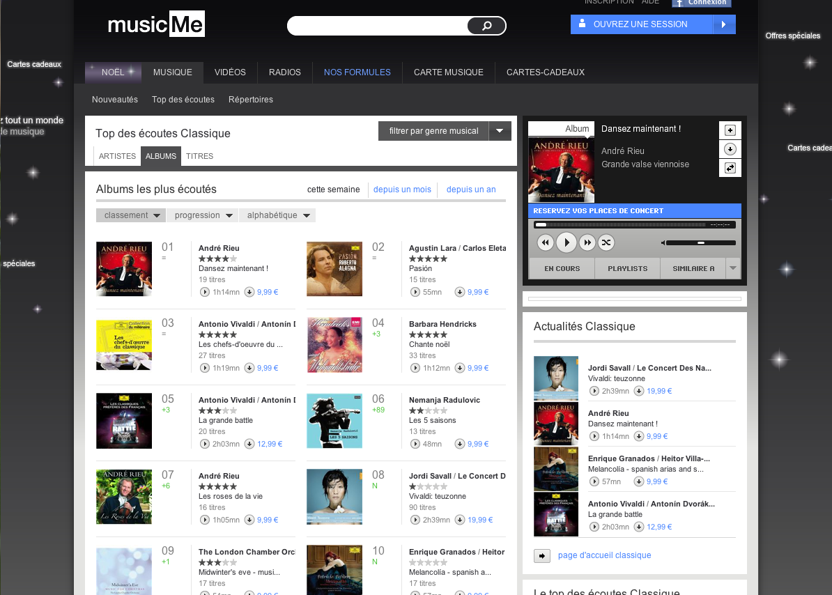Filter the ranking by depuis un an
This screenshot has width=832, height=595.
point(471,190)
